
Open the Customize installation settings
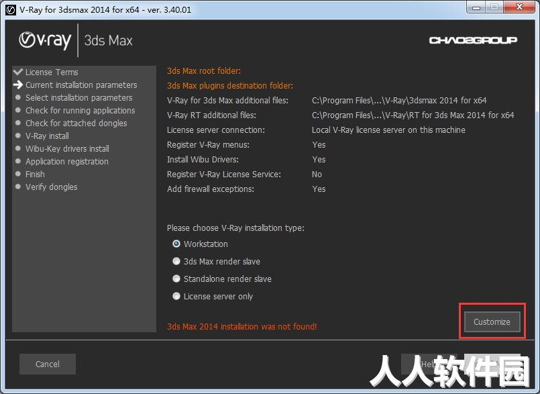coord(492,322)
